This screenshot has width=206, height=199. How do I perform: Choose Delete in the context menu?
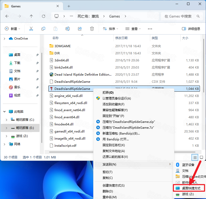108,191
